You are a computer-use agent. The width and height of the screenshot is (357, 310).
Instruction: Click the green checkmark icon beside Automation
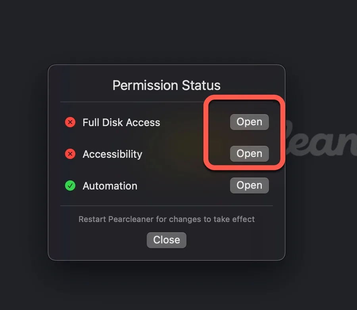(x=70, y=186)
